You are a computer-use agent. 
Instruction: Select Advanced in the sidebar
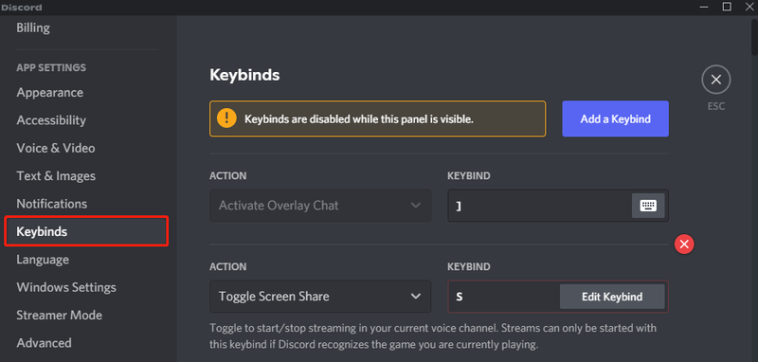(x=44, y=343)
